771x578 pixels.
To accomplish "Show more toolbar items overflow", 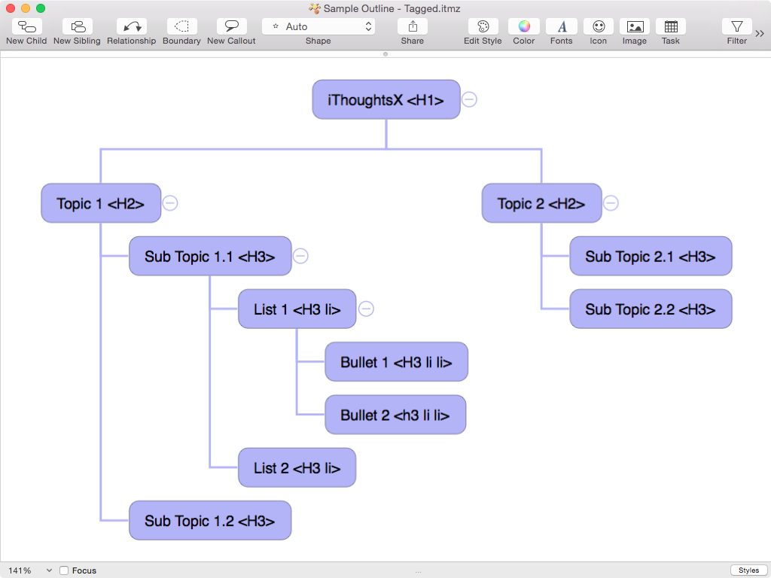I will pyautogui.click(x=760, y=33).
